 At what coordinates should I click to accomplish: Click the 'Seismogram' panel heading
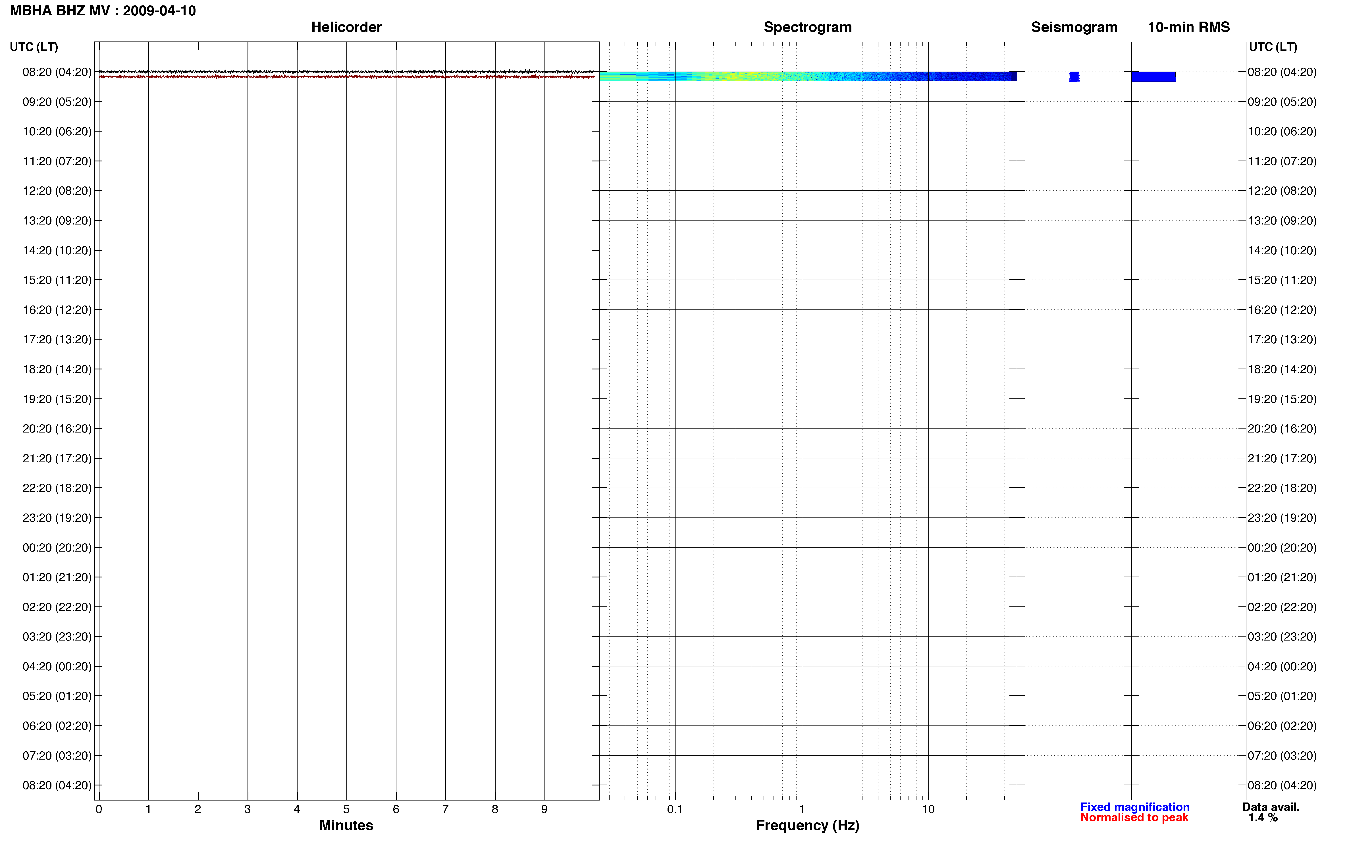click(1074, 27)
